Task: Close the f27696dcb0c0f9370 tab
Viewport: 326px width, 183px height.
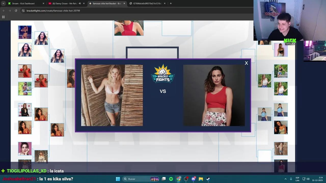Action: tap(165, 4)
